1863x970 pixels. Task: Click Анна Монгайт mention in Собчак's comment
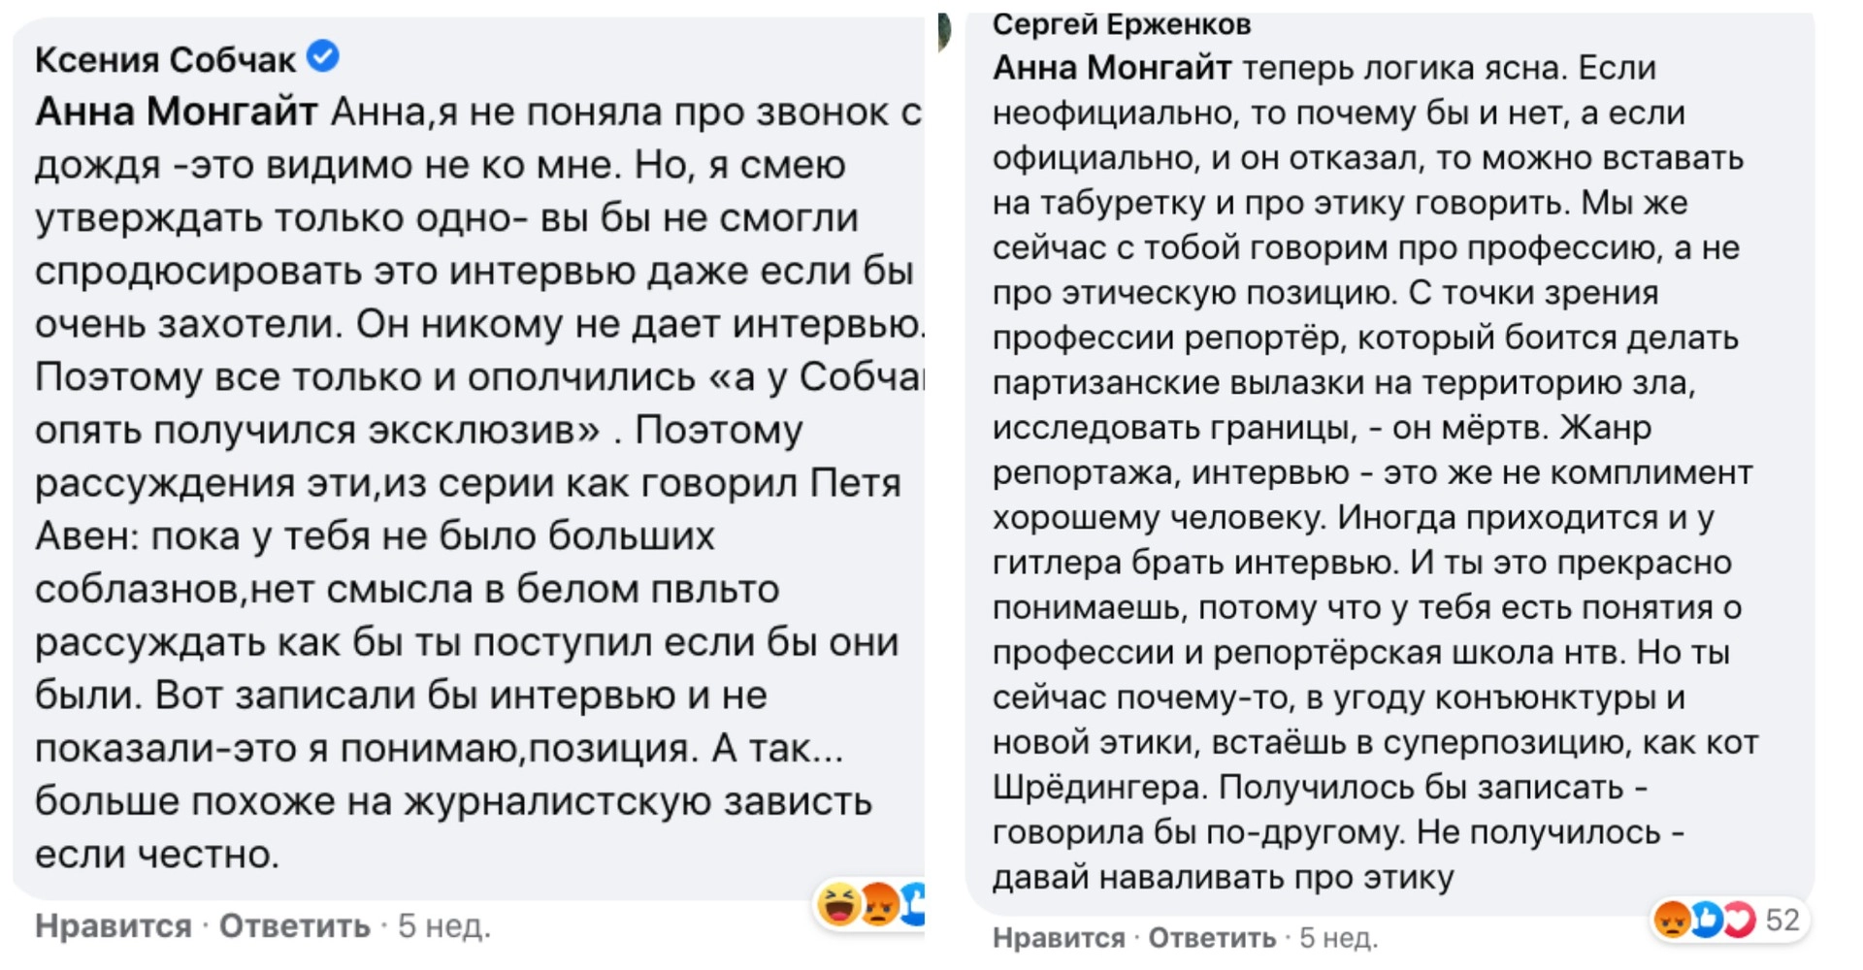click(176, 113)
